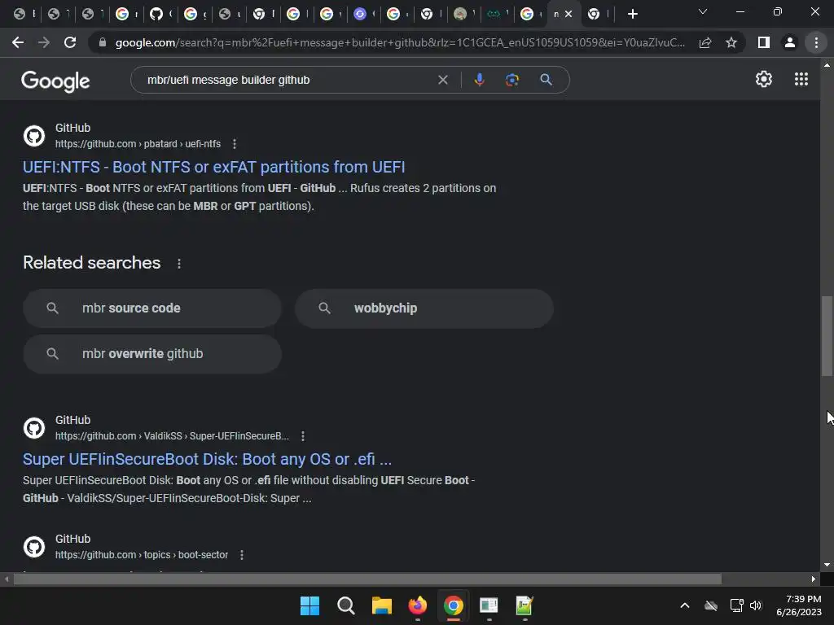Reload the Google results page
834x625 pixels.
click(x=70, y=42)
